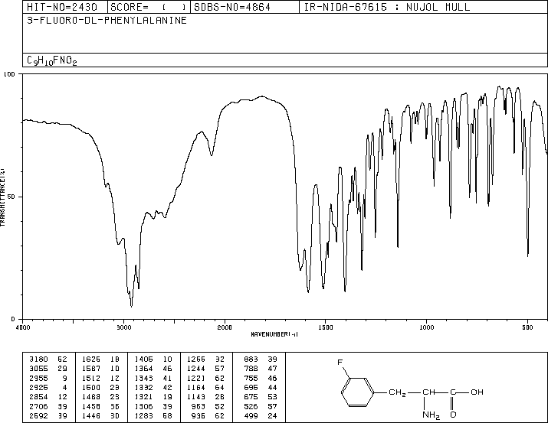Click the 526 wavenumber table cell
The width and height of the screenshot is (548, 423).
click(x=251, y=406)
